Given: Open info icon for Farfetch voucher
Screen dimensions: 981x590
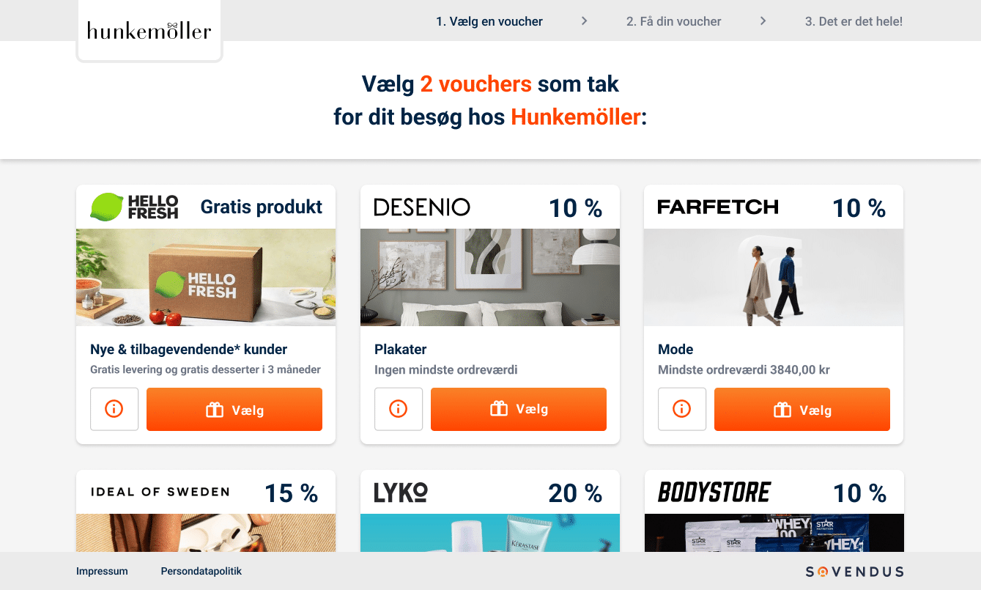Looking at the screenshot, I should tap(682, 409).
